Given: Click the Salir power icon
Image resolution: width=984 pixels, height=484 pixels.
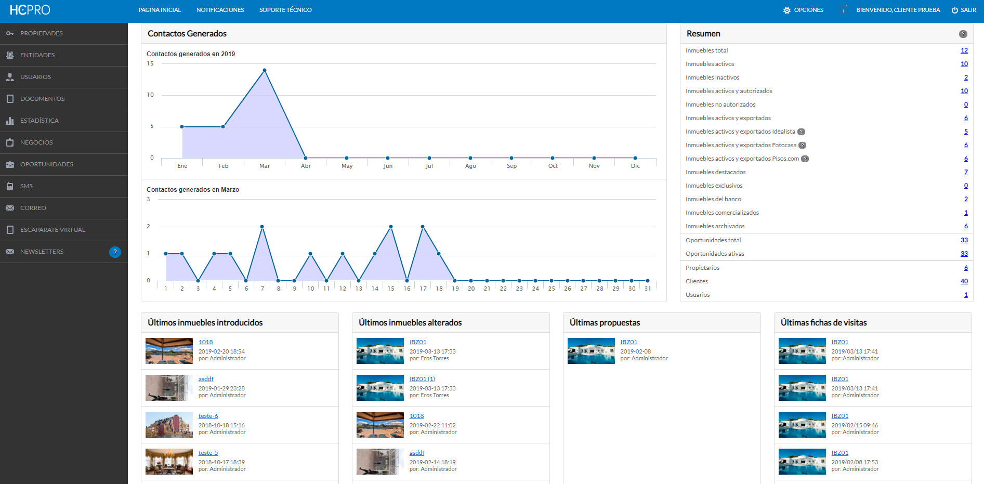Looking at the screenshot, I should (x=955, y=10).
